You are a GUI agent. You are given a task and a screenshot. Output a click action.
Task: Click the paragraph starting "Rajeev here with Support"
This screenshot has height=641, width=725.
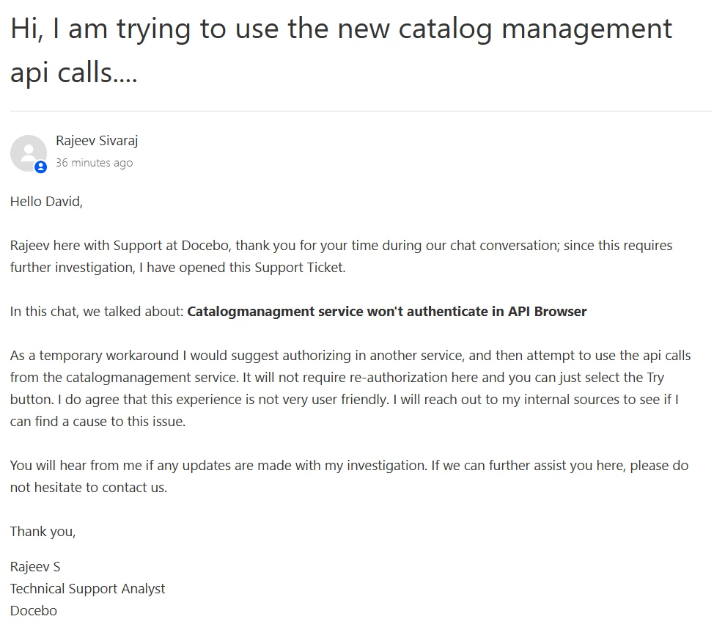click(x=341, y=256)
